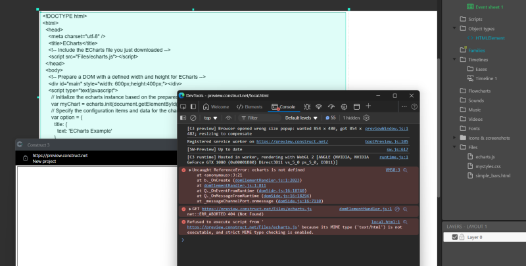Toggle Layer 0 visibility checkbox
Screen dimensions: 526x266
click(454, 237)
